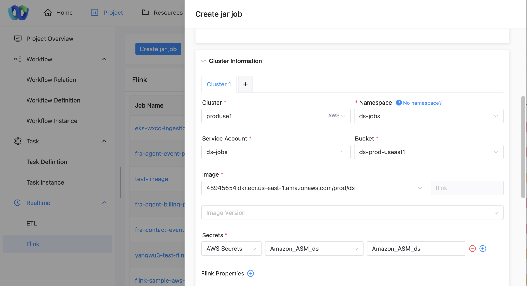The height and width of the screenshot is (286, 527).
Task: Add a Flink Properties entry
Action: [x=251, y=273]
